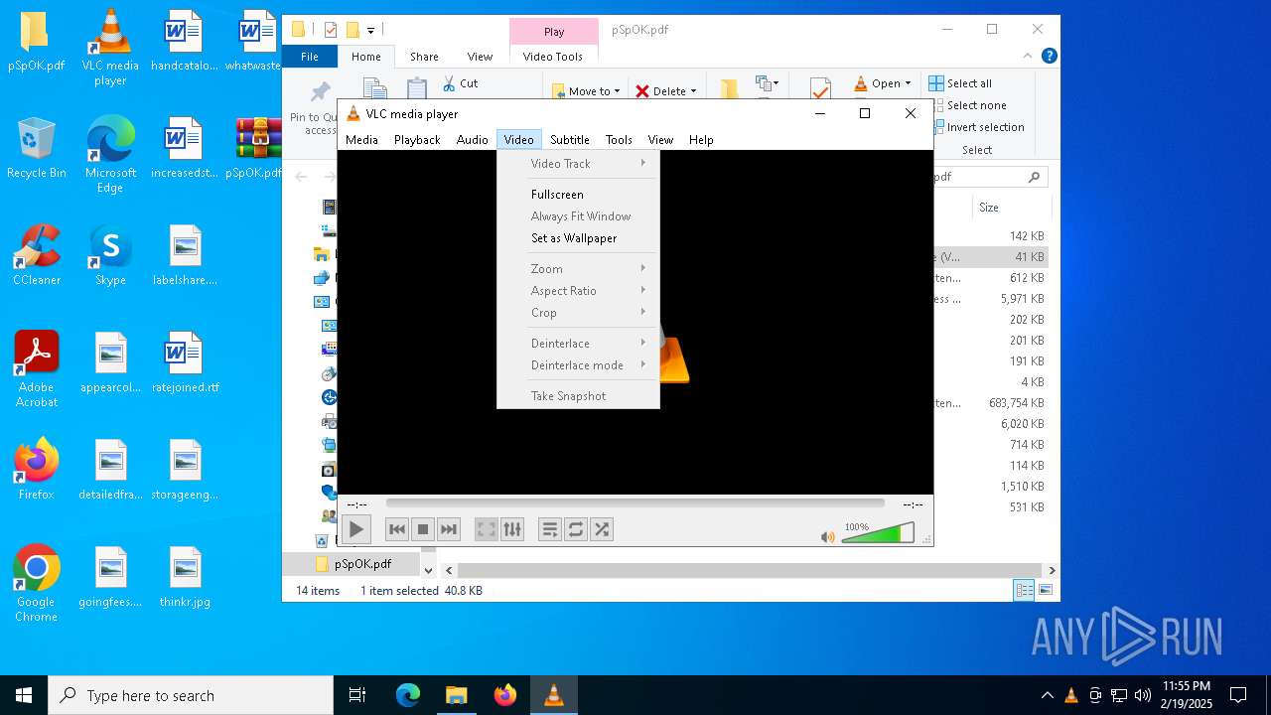Skip to next media in VLC
This screenshot has height=715, width=1271.
point(449,529)
